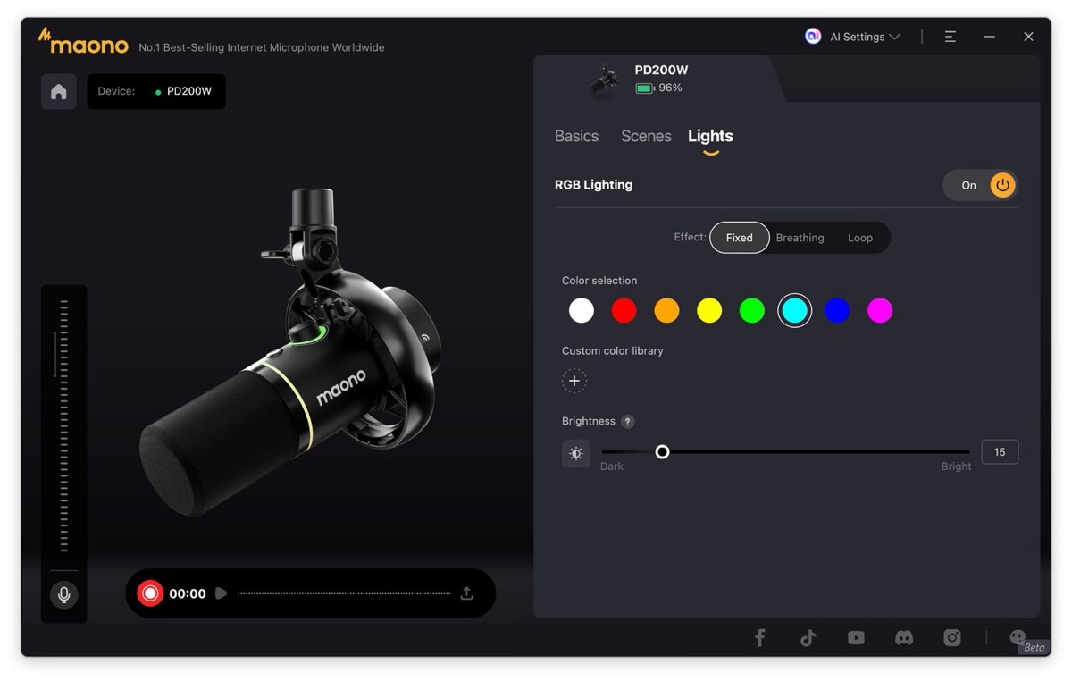Viewport: 1072px width, 681px height.
Task: Click the Brightness help question mark
Action: coord(628,422)
